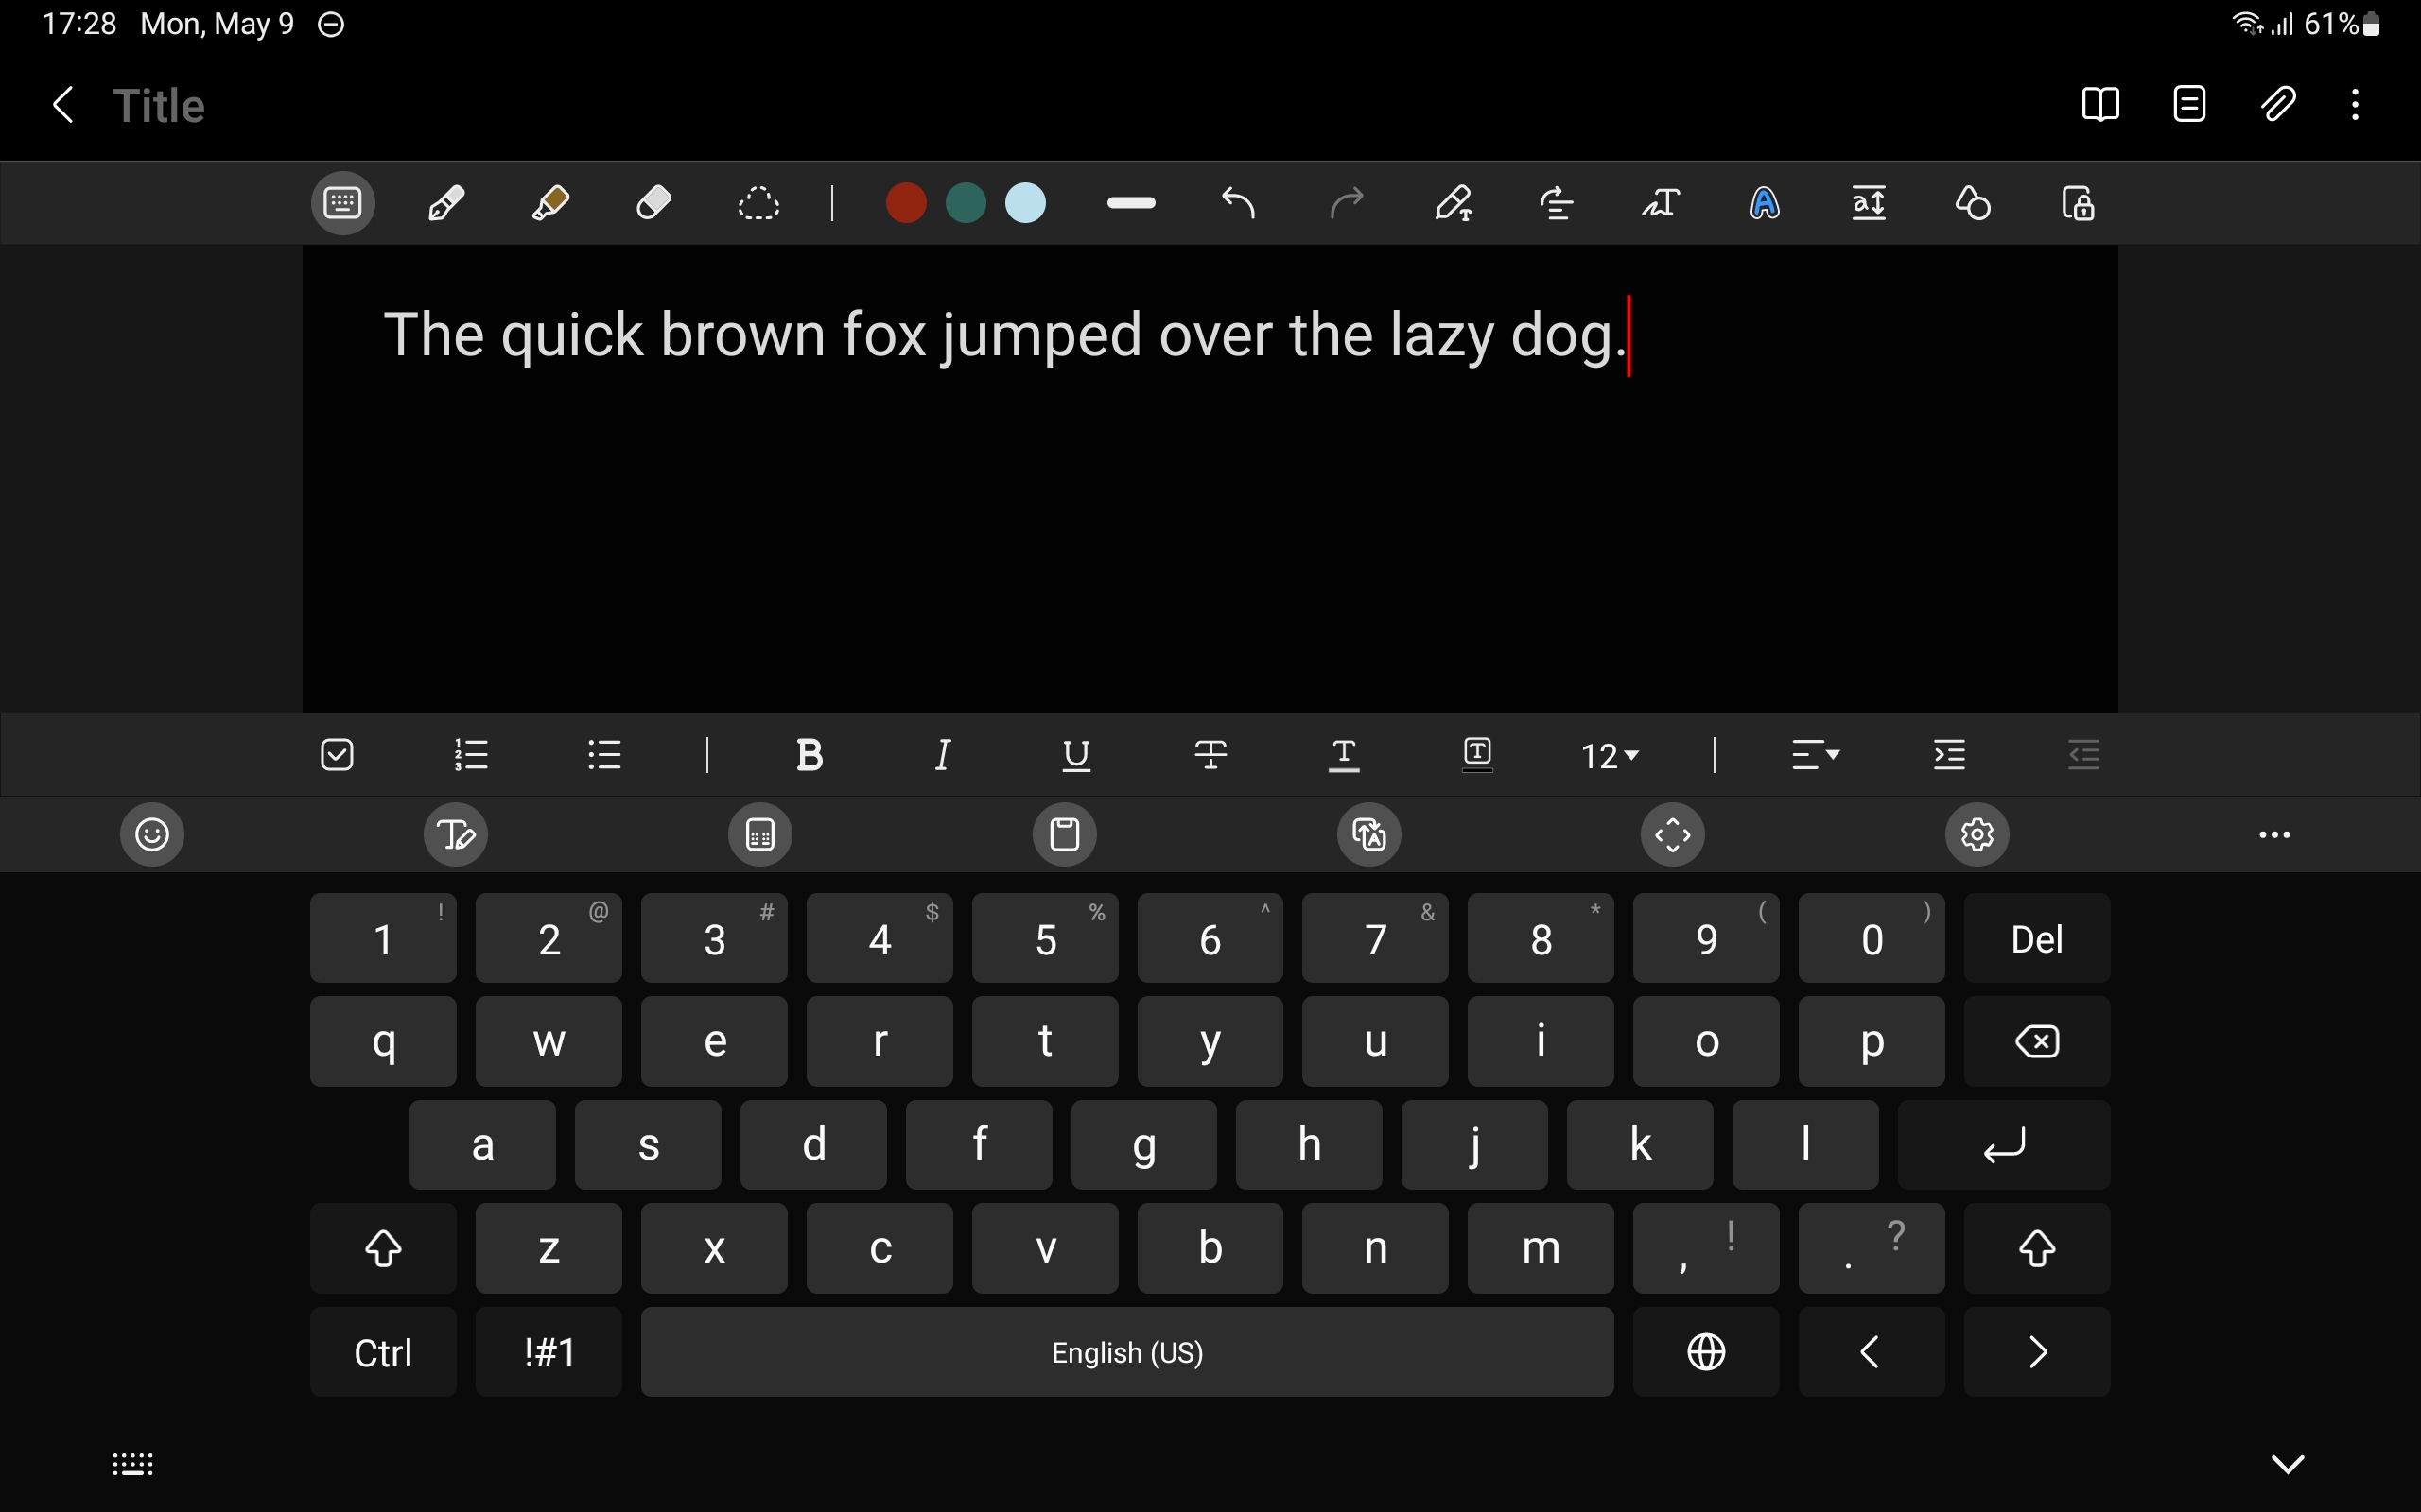Toggle bold text formatting
2421x1512 pixels.
point(810,755)
